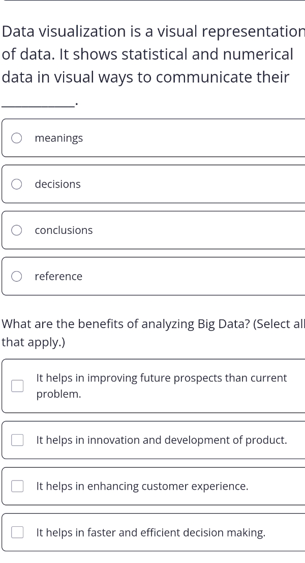Image resolution: width=305 pixels, height=563 pixels.
Task: Click the "conclusions" answer label text
Action: (64, 230)
